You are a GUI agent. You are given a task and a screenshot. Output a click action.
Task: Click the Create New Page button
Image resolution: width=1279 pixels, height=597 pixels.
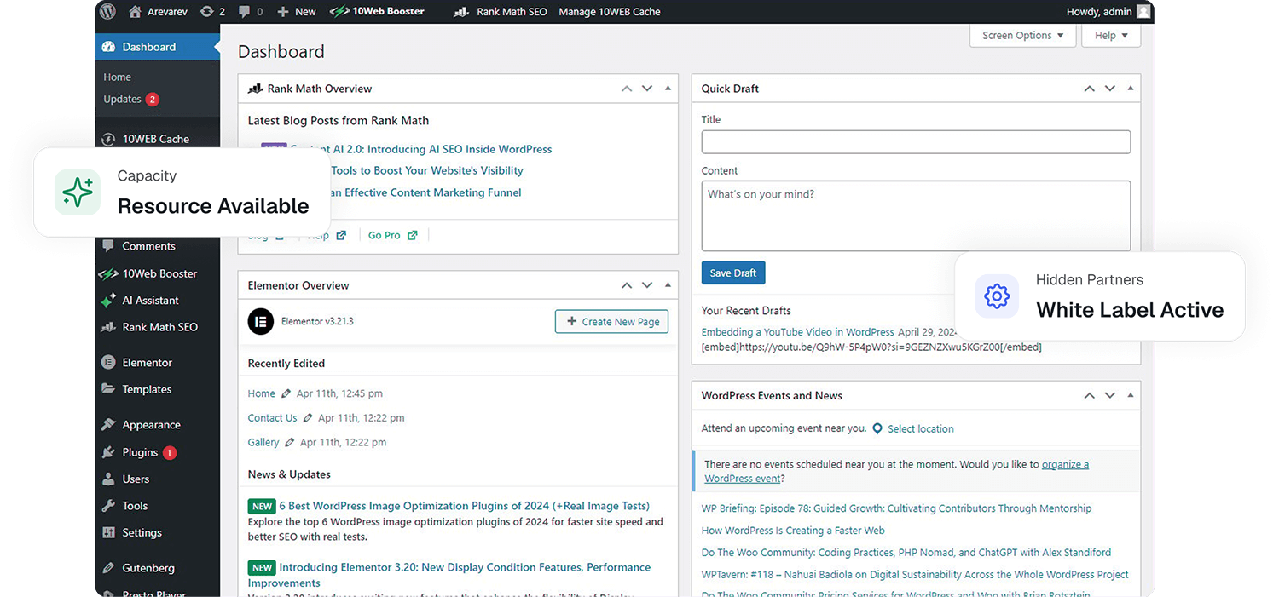[611, 322]
